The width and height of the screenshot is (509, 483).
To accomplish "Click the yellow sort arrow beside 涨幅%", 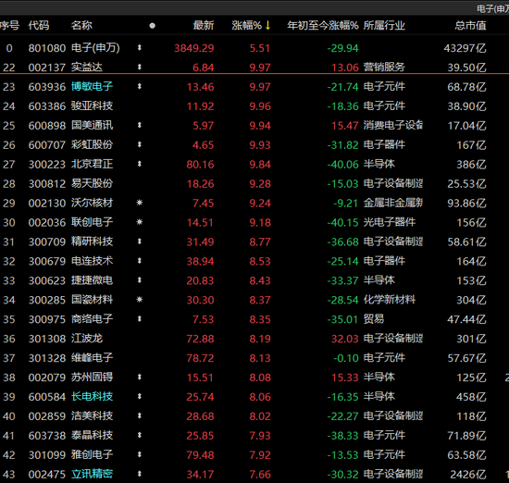I will (267, 25).
